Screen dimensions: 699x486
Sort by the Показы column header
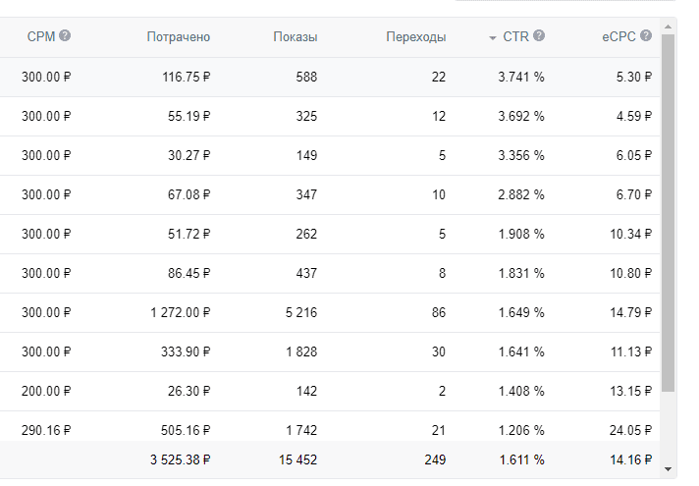295,37
